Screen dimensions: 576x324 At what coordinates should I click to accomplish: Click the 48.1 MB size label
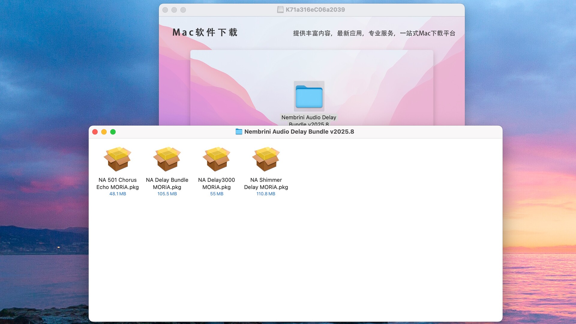118,194
